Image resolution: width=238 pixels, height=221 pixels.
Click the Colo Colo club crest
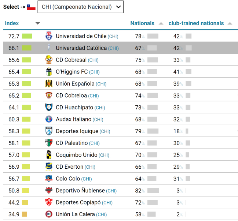(x=49, y=179)
